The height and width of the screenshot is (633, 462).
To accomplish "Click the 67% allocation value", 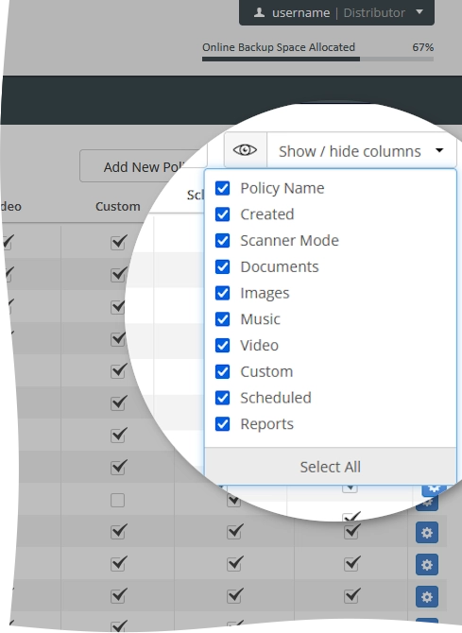I will pos(423,47).
